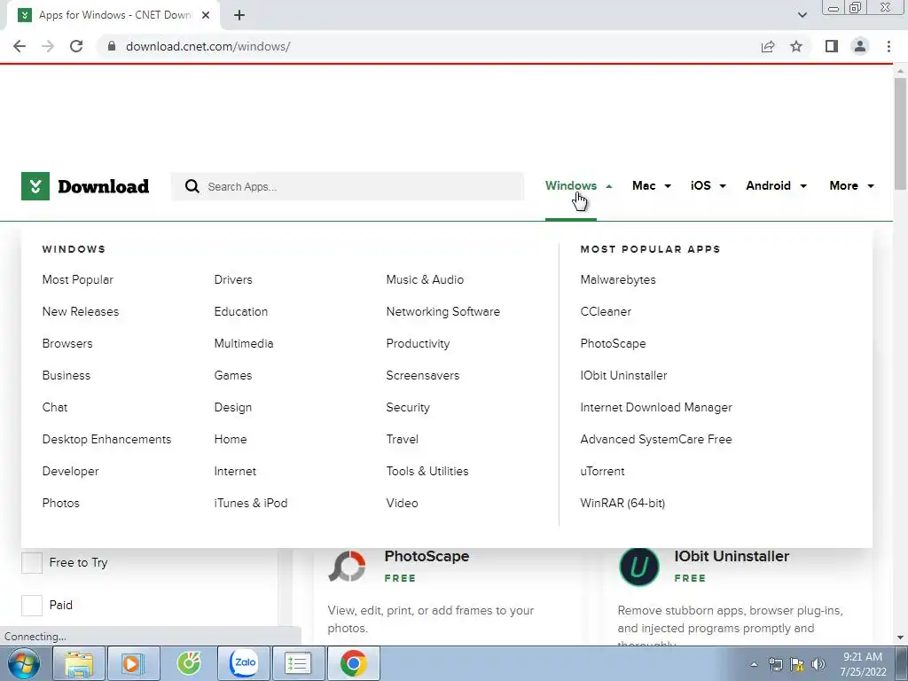Screen dimensions: 908x681
Task: Click the PhotoScape app icon
Action: [347, 566]
